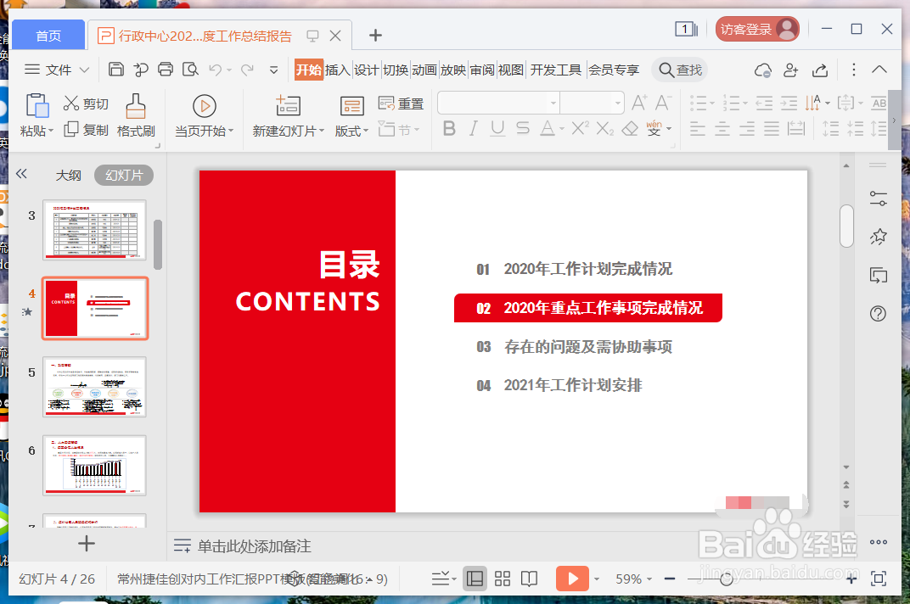The image size is (910, 604).
Task: Click the Redo arrow icon
Action: pos(247,70)
